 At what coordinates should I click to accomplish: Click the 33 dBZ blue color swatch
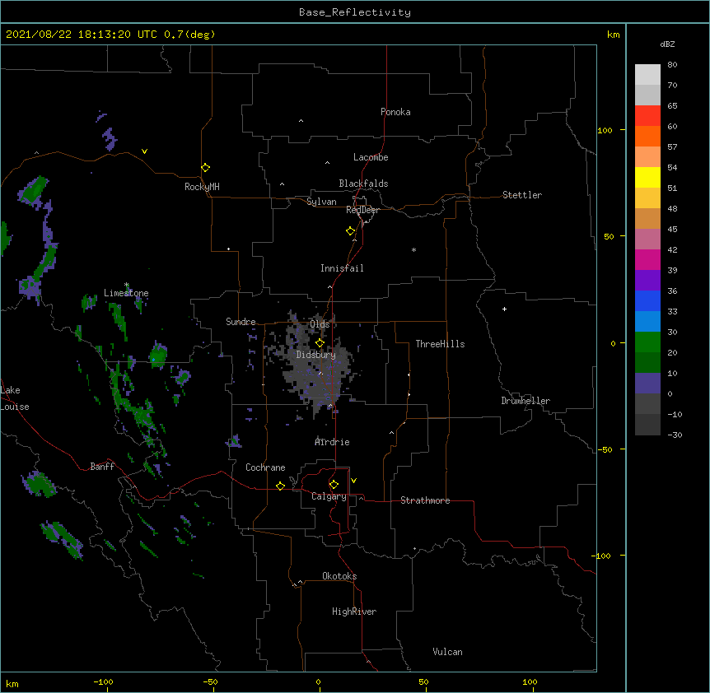(x=647, y=321)
